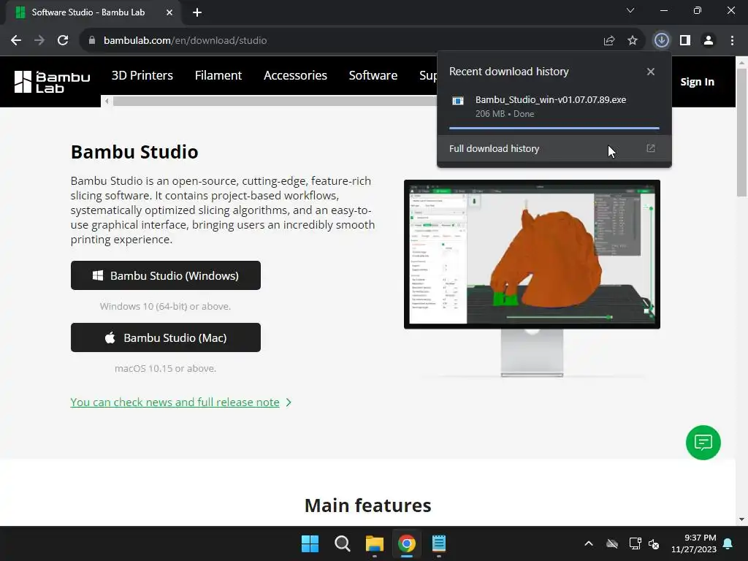This screenshot has height=561, width=748.
Task: Share this page via address bar icon
Action: (609, 41)
